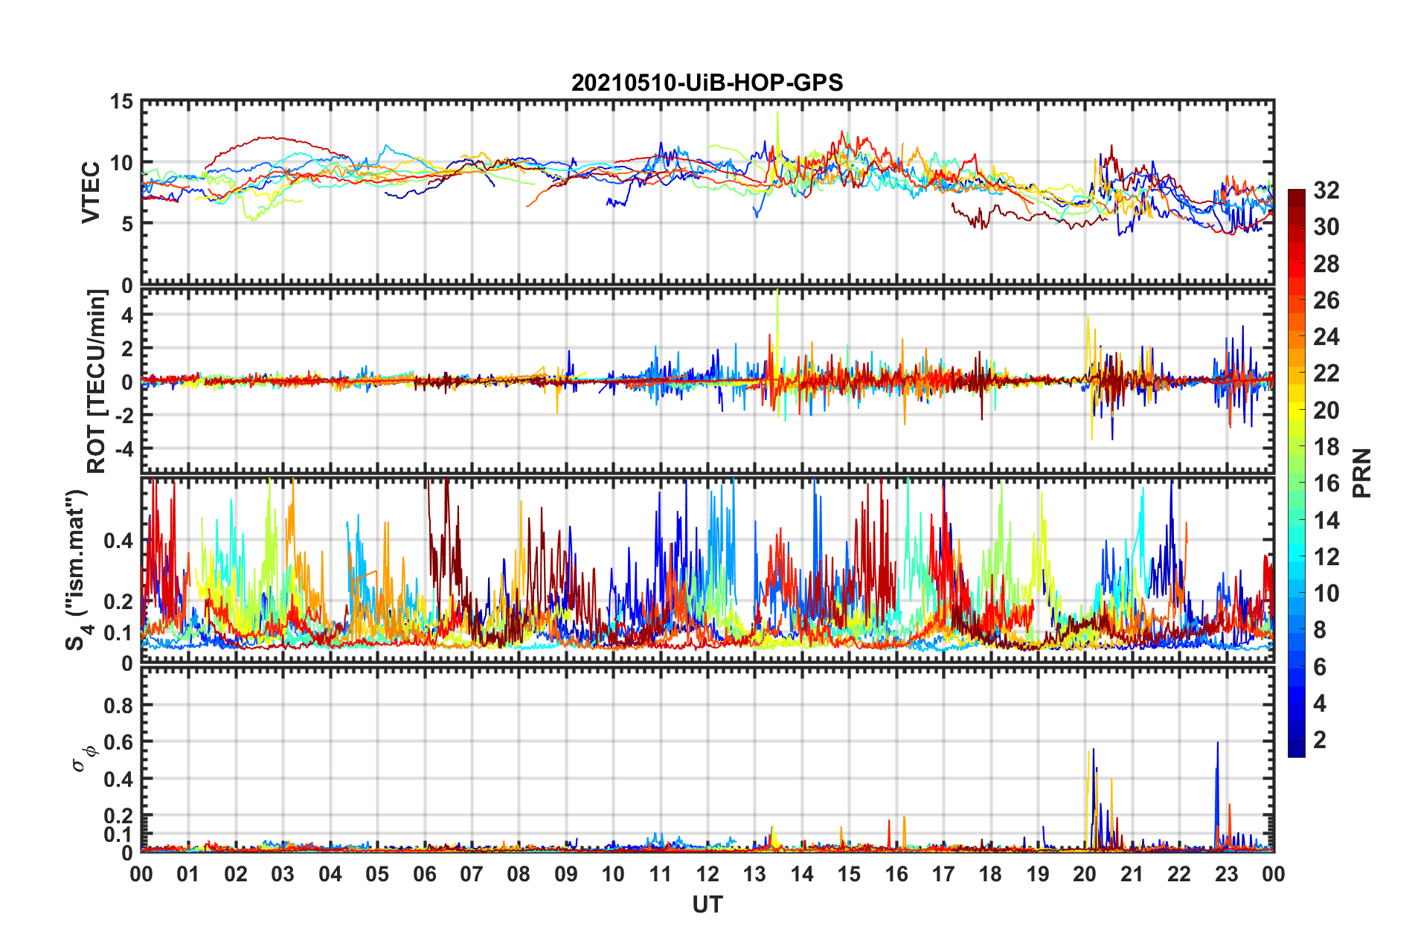Select the UT x-axis label
This screenshot has width=1415, height=946.
[707, 904]
